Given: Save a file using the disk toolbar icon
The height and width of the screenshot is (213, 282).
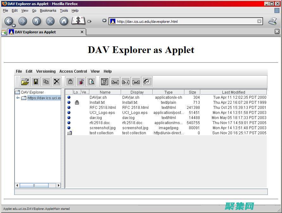Looking at the screenshot, I should click(x=36, y=82).
